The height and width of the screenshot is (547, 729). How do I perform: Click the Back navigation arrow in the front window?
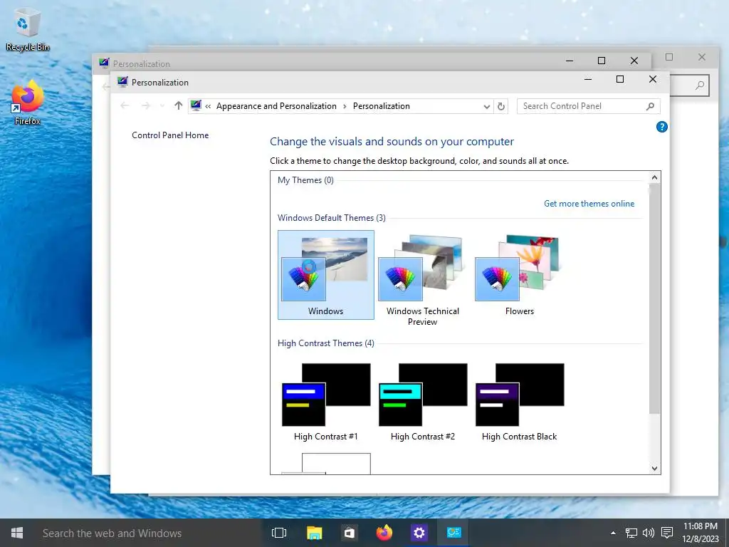click(125, 106)
